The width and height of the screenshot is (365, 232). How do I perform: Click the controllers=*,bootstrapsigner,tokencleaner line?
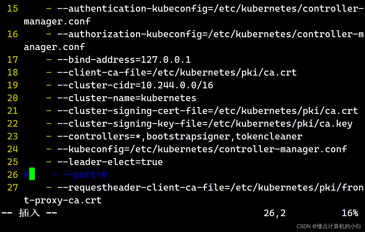coord(174,136)
